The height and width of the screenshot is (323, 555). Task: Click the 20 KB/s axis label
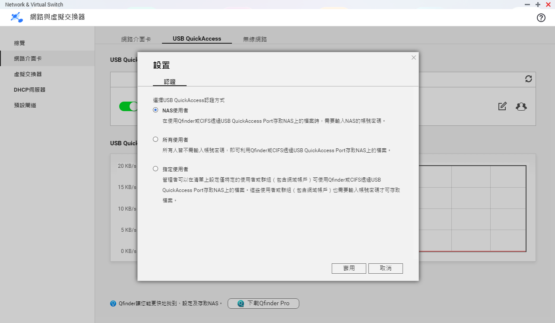[x=127, y=166]
